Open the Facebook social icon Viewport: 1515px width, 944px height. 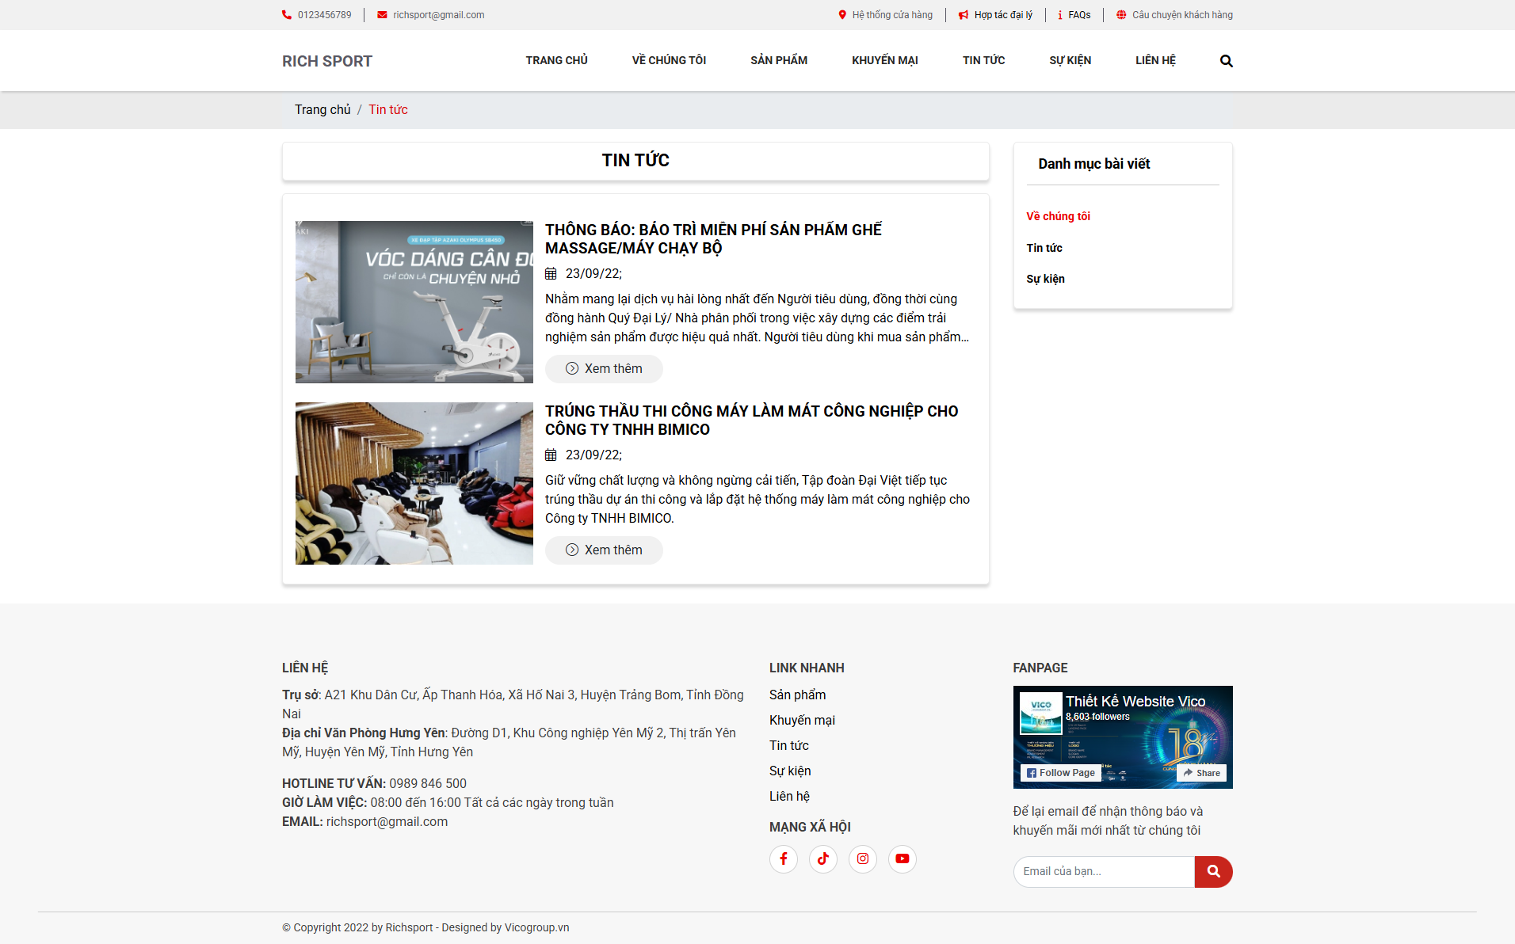point(783,858)
